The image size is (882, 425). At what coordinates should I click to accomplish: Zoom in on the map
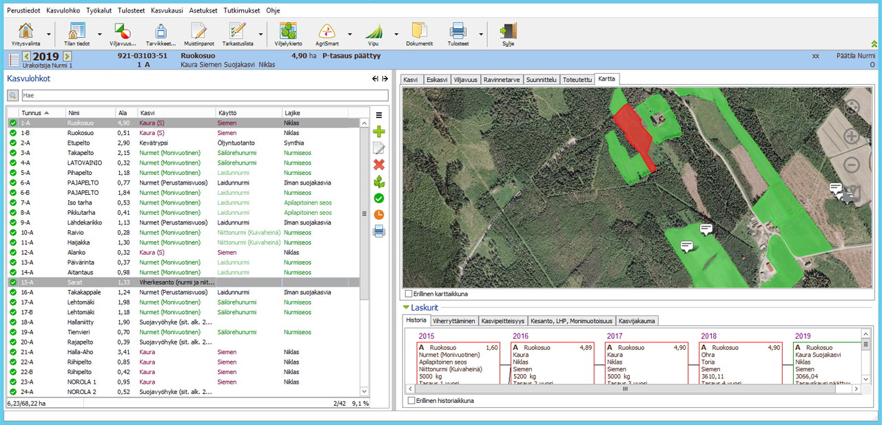tap(851, 136)
